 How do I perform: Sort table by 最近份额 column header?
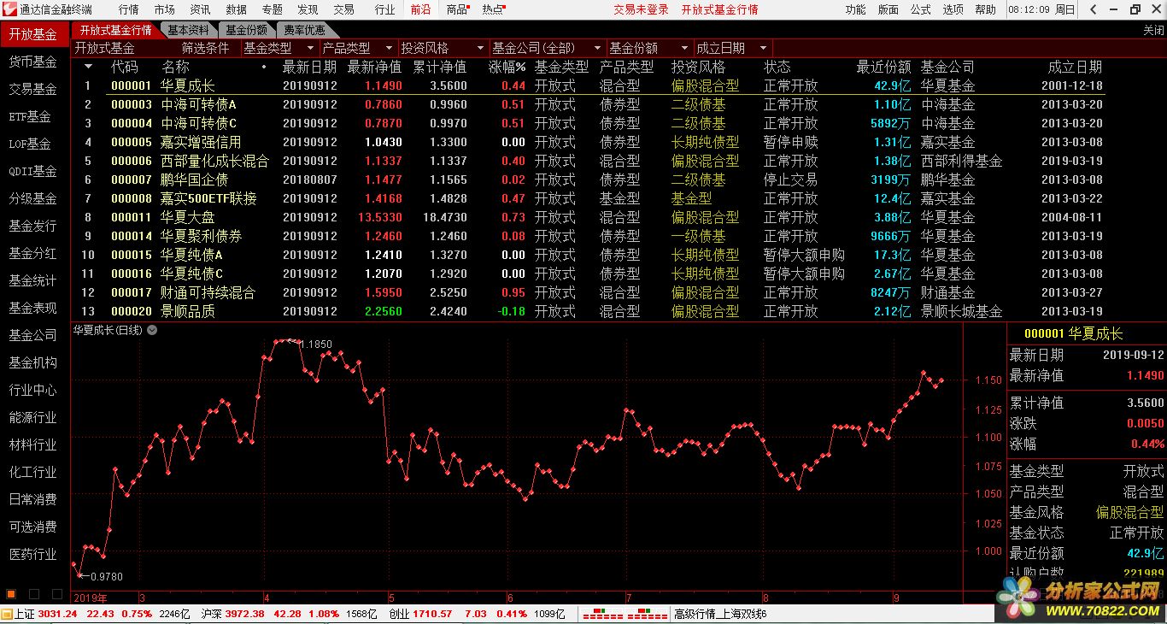883,67
